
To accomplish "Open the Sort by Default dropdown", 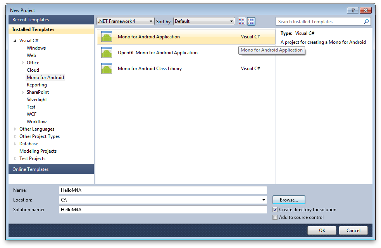I will click(204, 21).
